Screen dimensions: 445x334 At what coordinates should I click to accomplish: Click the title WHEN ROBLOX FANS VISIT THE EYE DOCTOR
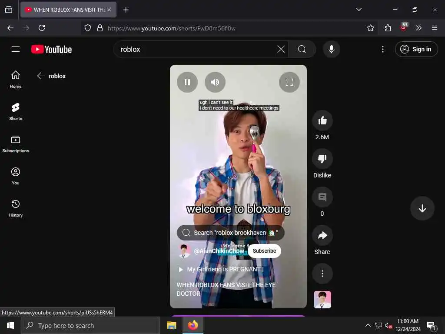[x=226, y=289]
